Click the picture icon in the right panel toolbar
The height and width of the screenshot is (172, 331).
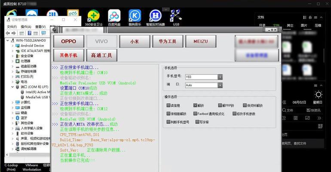click(307, 118)
